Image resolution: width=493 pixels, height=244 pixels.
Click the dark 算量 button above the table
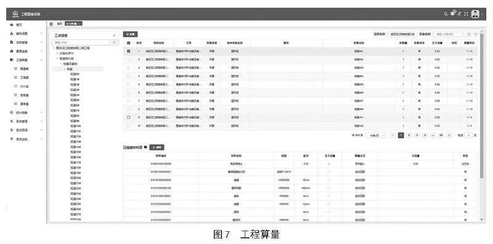click(x=130, y=34)
